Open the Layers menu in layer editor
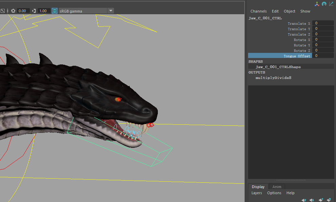 coord(257,193)
